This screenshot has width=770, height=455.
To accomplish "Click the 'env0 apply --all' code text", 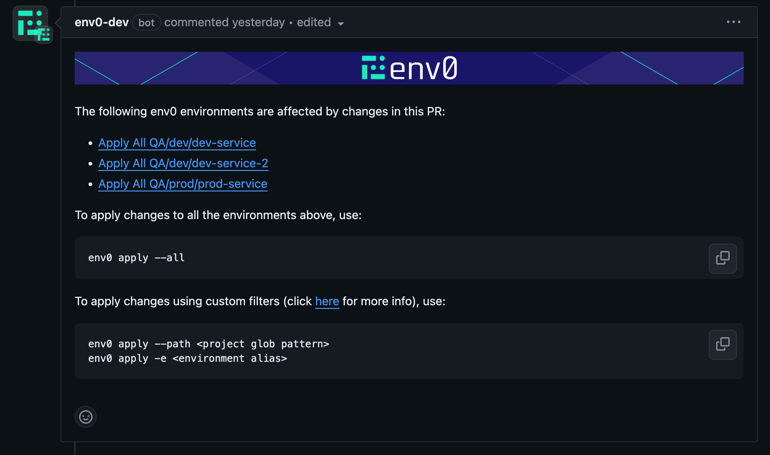I will tap(136, 258).
